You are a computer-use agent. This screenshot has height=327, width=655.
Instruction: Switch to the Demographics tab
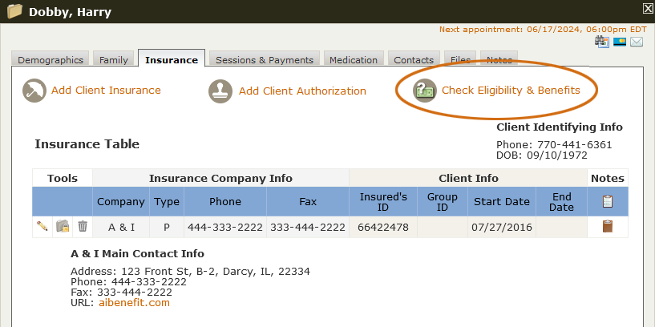pos(51,60)
